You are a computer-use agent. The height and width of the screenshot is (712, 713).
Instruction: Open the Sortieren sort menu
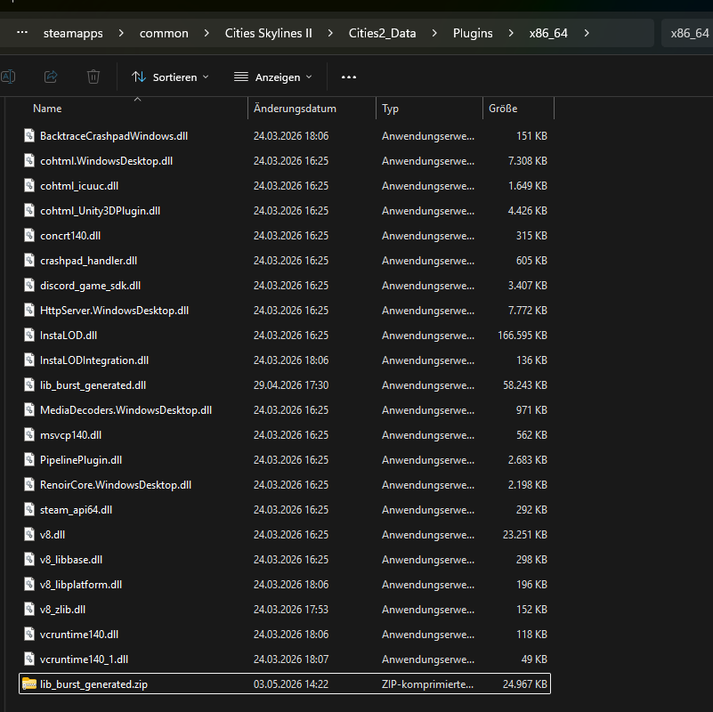pyautogui.click(x=170, y=77)
